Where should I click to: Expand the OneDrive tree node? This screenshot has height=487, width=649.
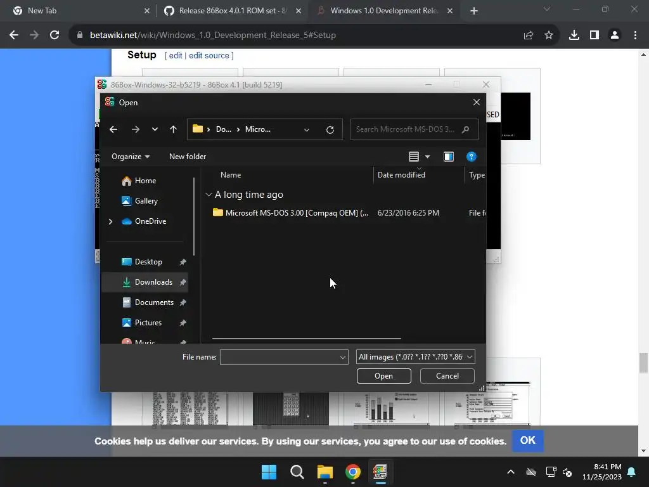coord(110,221)
